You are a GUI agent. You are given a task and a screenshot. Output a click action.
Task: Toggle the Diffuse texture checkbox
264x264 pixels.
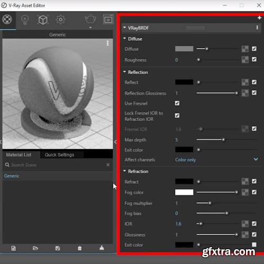point(254,49)
